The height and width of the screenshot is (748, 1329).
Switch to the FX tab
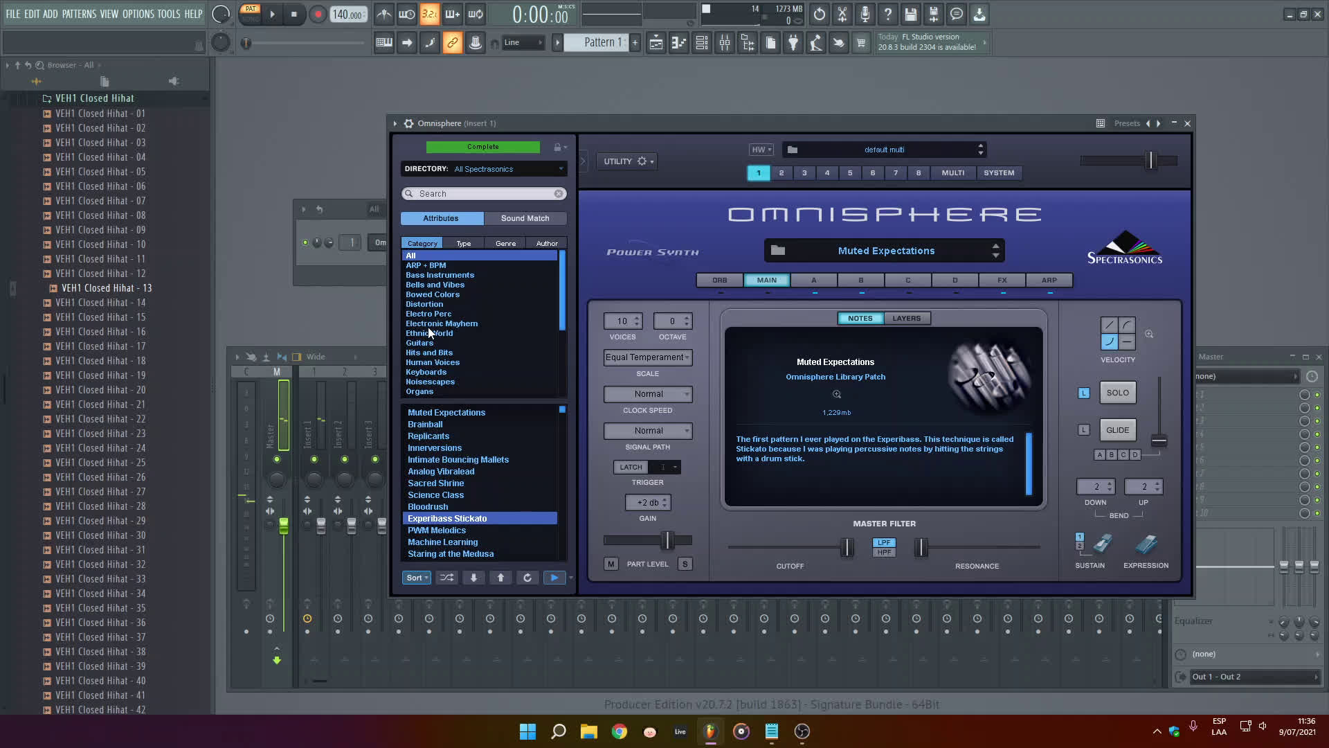pos(1002,280)
